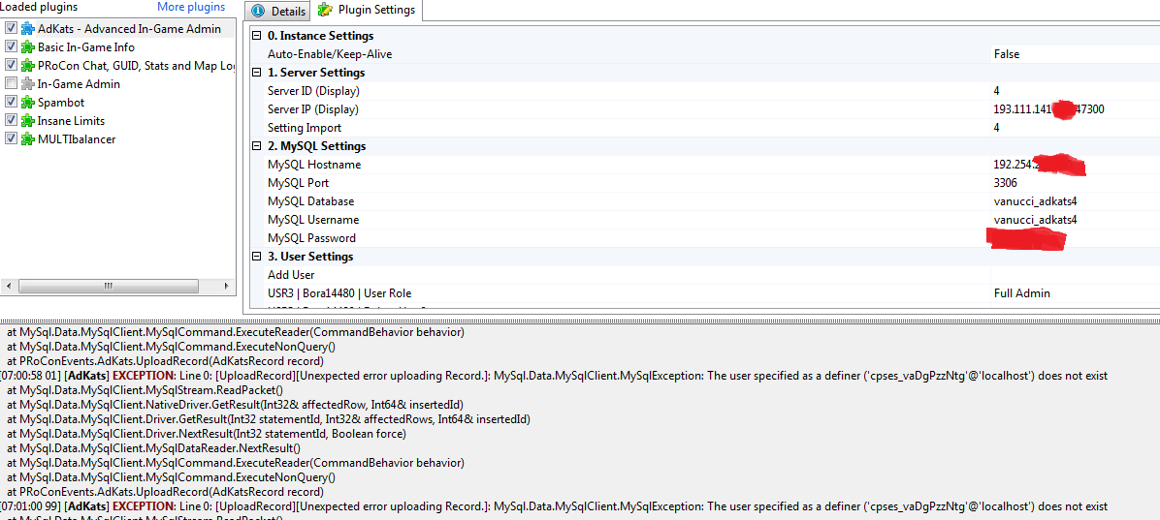Click the Spambot plugin puzzle icon

coord(27,103)
